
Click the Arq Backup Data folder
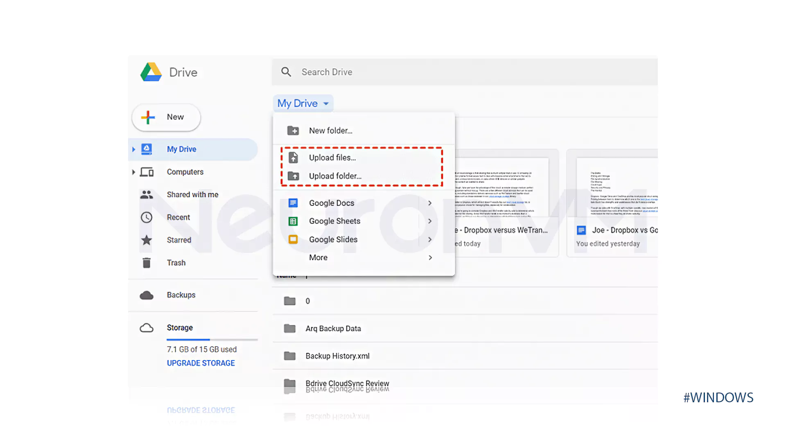click(333, 328)
